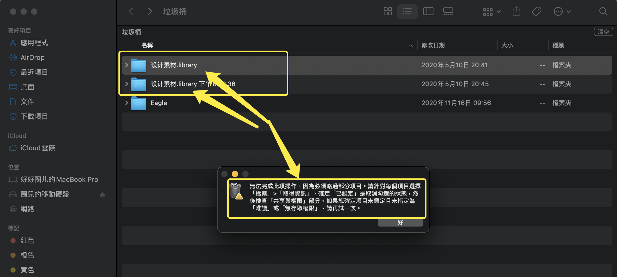Click the date 2020年5月10日 20:41

(x=455, y=65)
